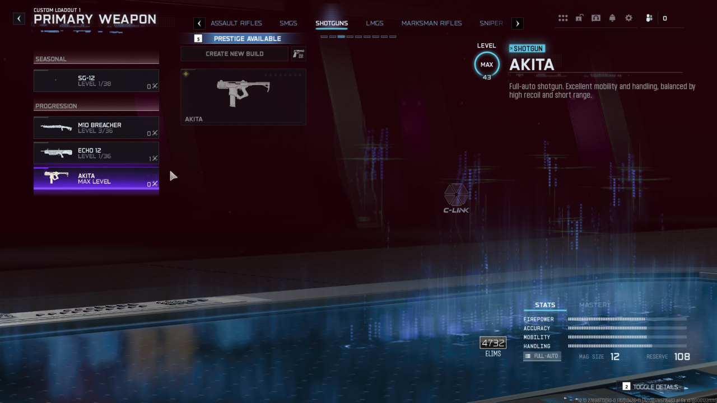Select the M10 Breacher weapon
The height and width of the screenshot is (403, 717).
click(x=96, y=128)
